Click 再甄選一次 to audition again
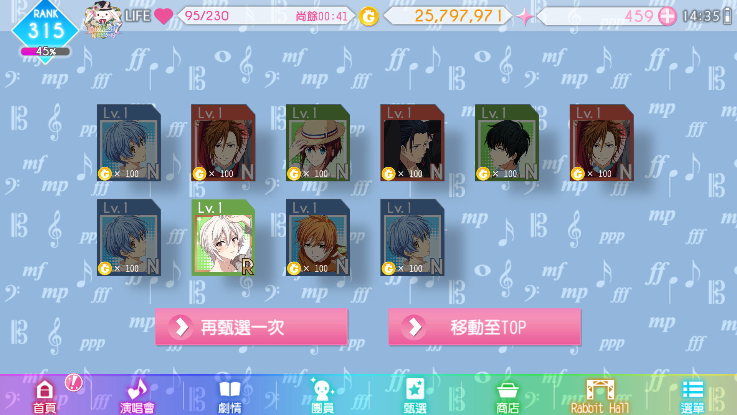The height and width of the screenshot is (415, 737). [251, 327]
